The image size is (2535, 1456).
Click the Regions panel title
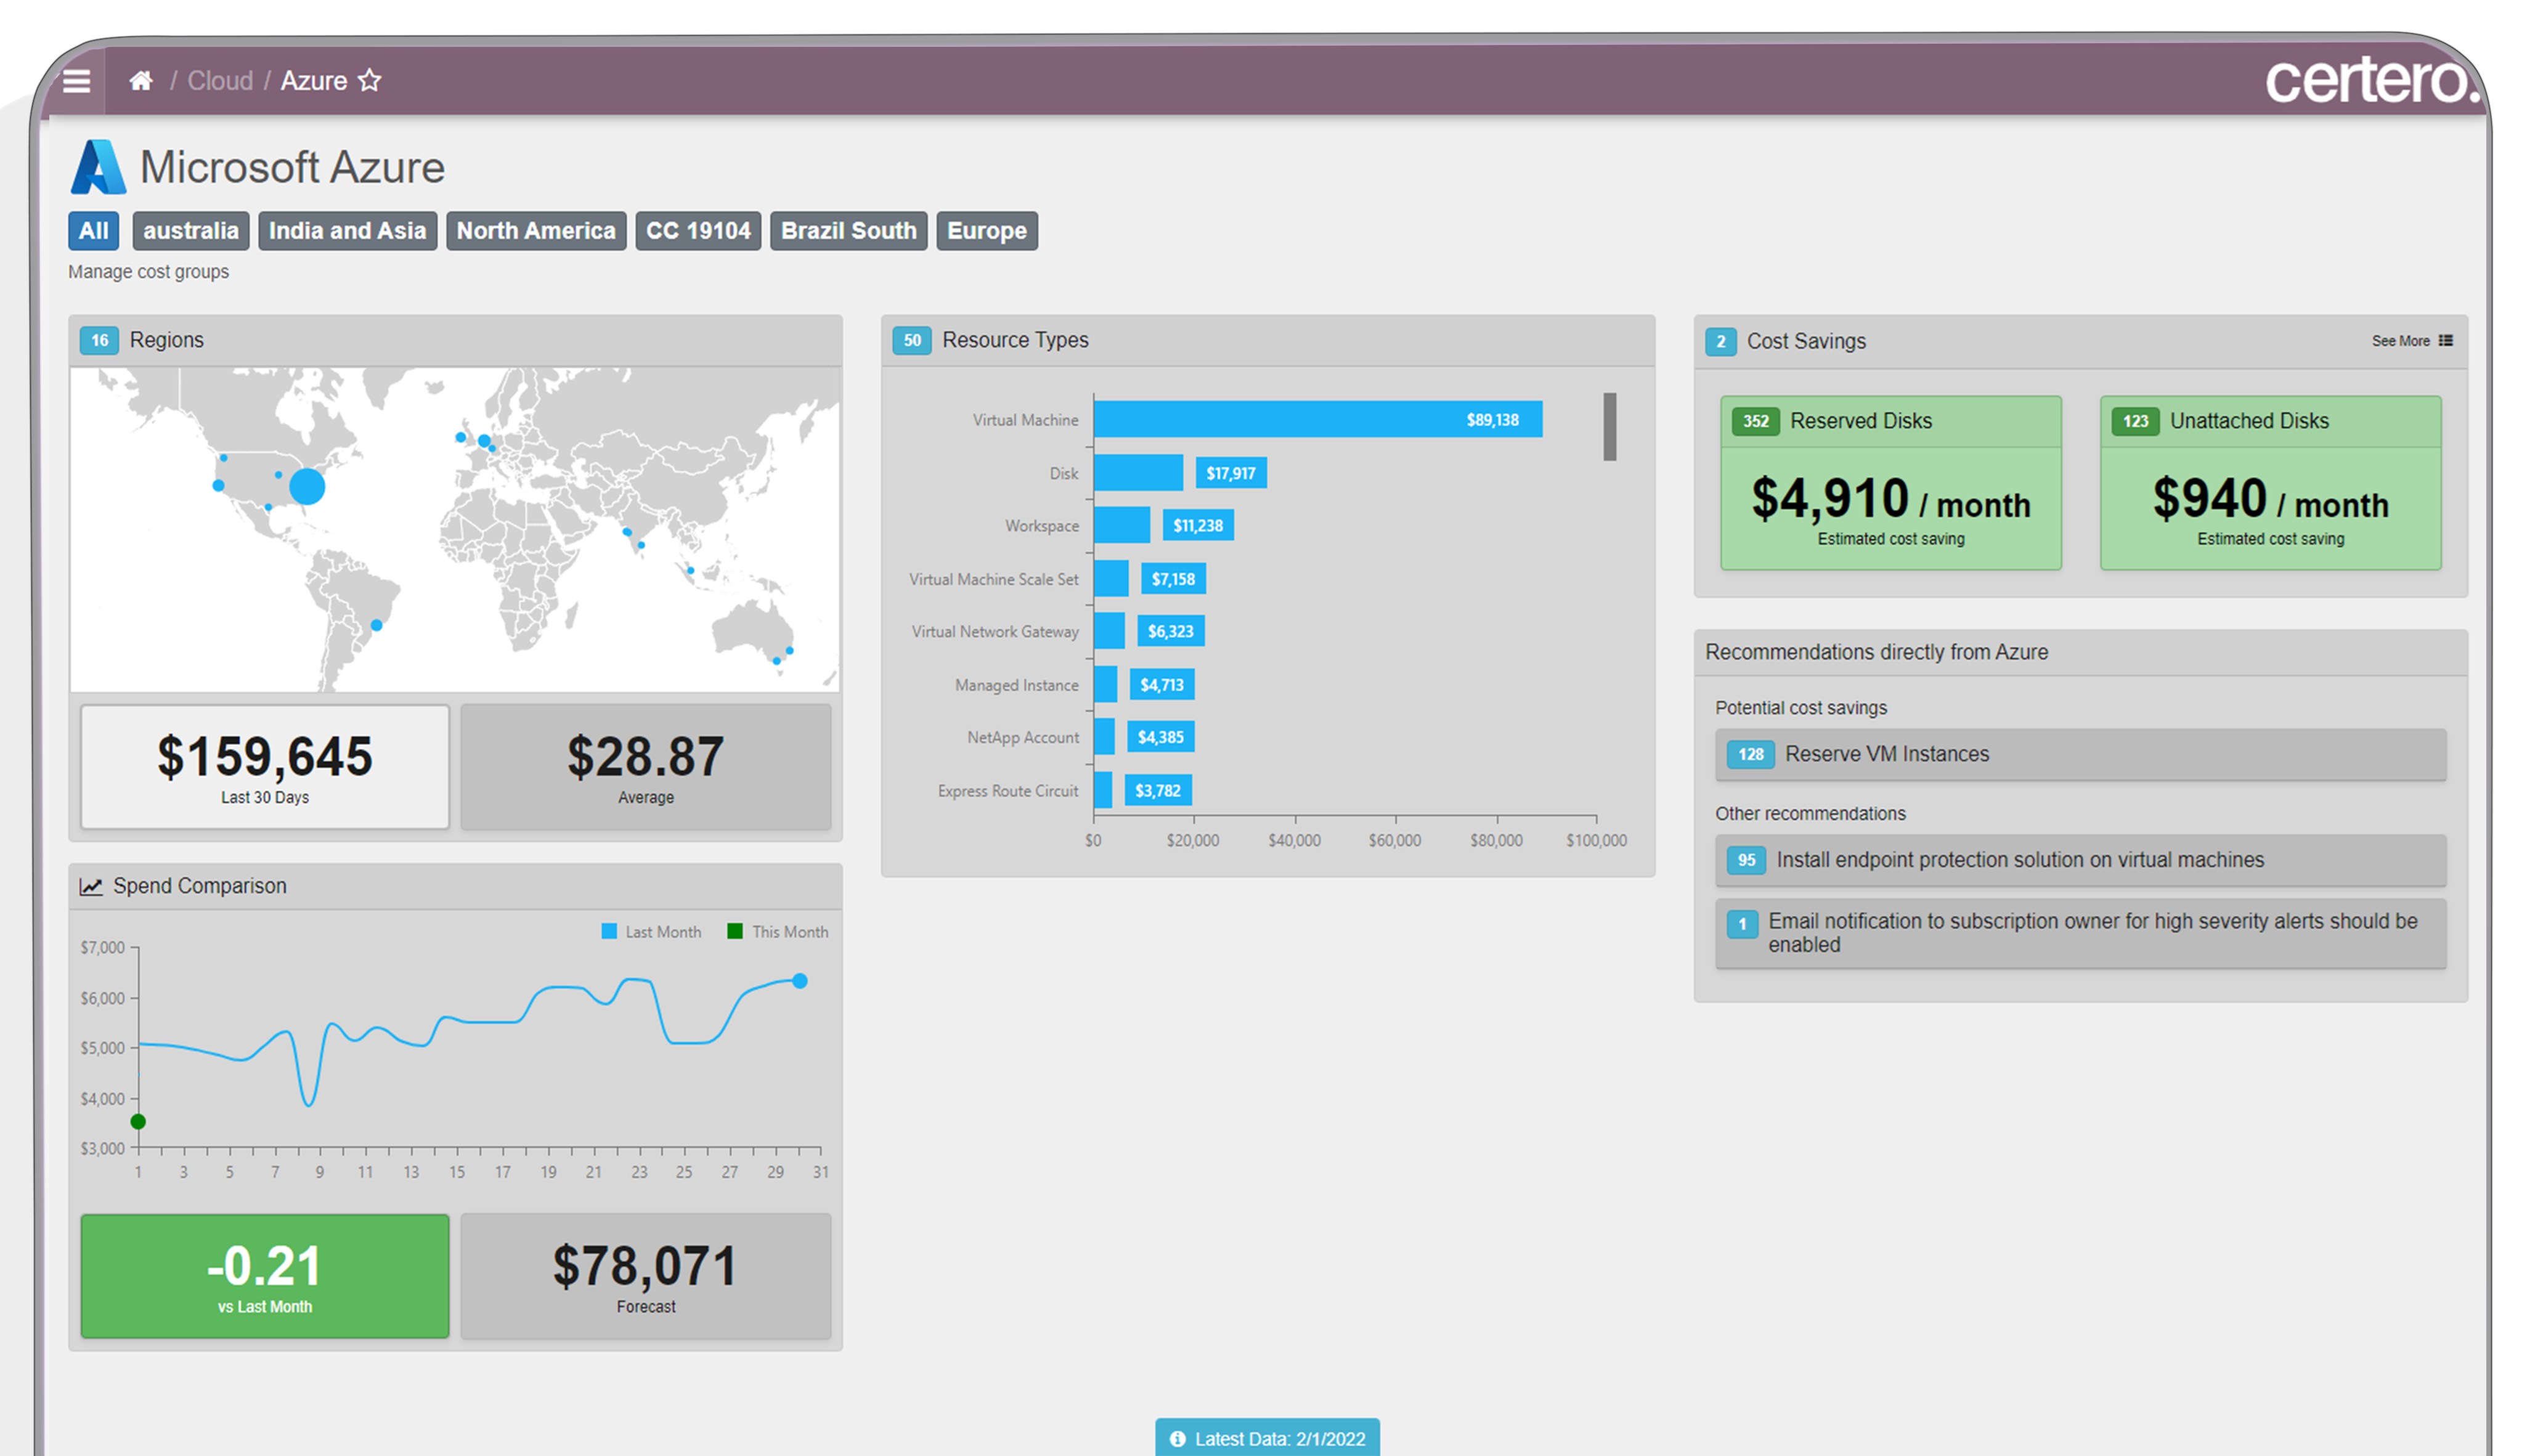[167, 340]
